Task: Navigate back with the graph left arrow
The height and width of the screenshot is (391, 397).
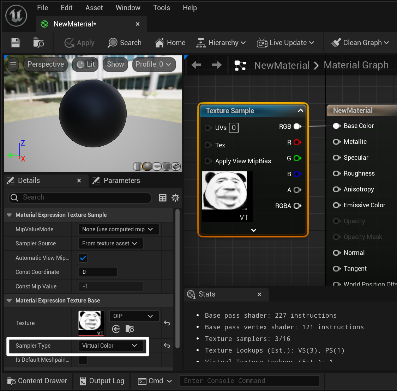Action: coord(196,65)
